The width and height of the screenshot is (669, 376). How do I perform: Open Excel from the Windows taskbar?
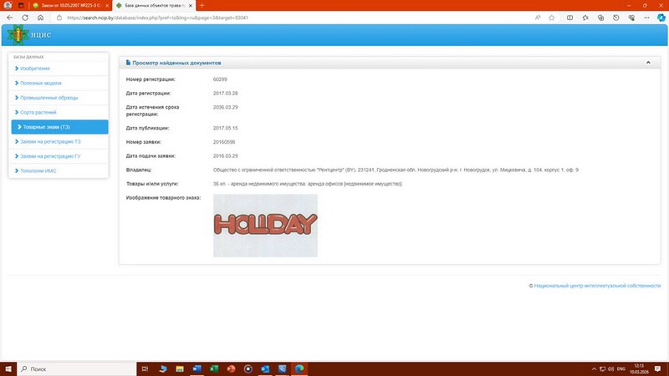click(x=214, y=368)
